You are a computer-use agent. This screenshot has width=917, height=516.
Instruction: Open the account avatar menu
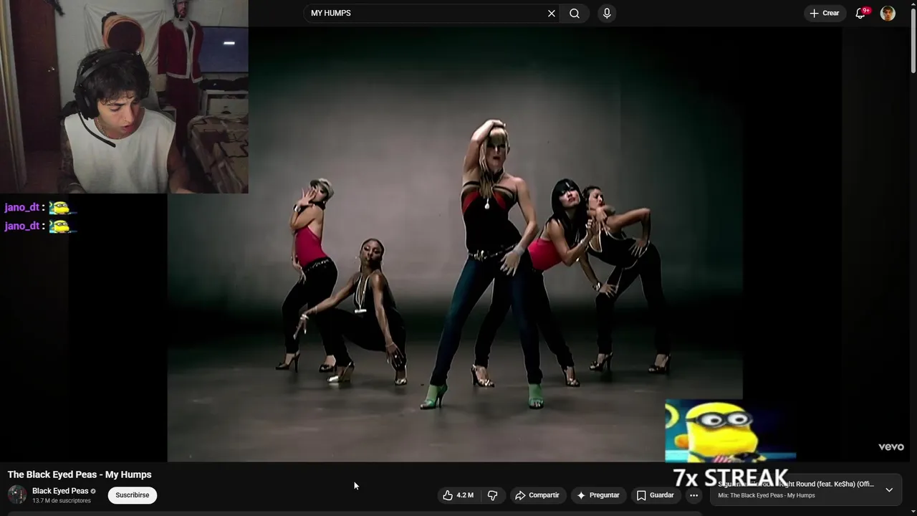(x=888, y=13)
